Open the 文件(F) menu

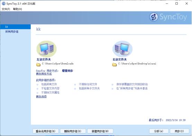coord(6,9)
